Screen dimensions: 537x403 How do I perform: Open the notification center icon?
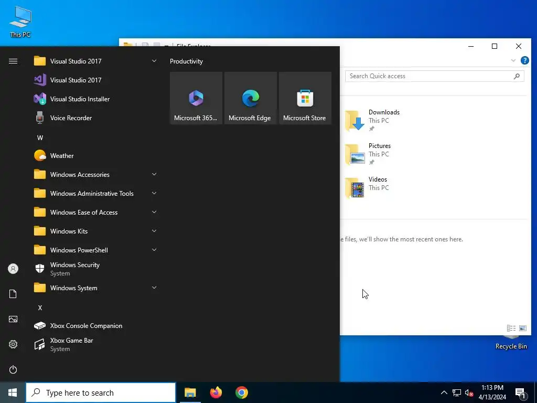click(520, 393)
